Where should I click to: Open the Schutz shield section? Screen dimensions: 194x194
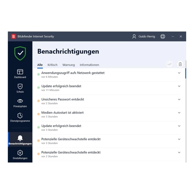click(20, 88)
